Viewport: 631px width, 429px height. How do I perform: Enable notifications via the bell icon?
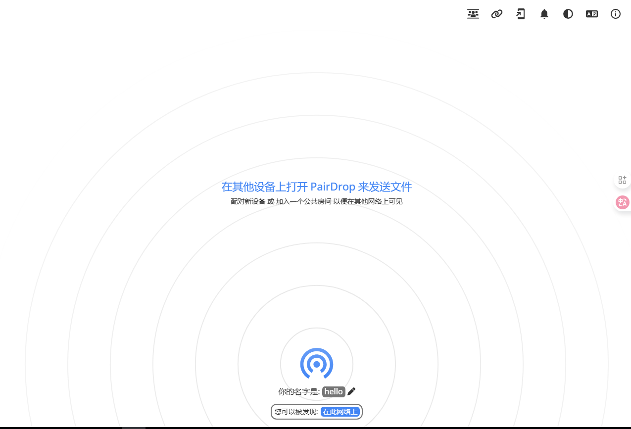click(x=544, y=14)
